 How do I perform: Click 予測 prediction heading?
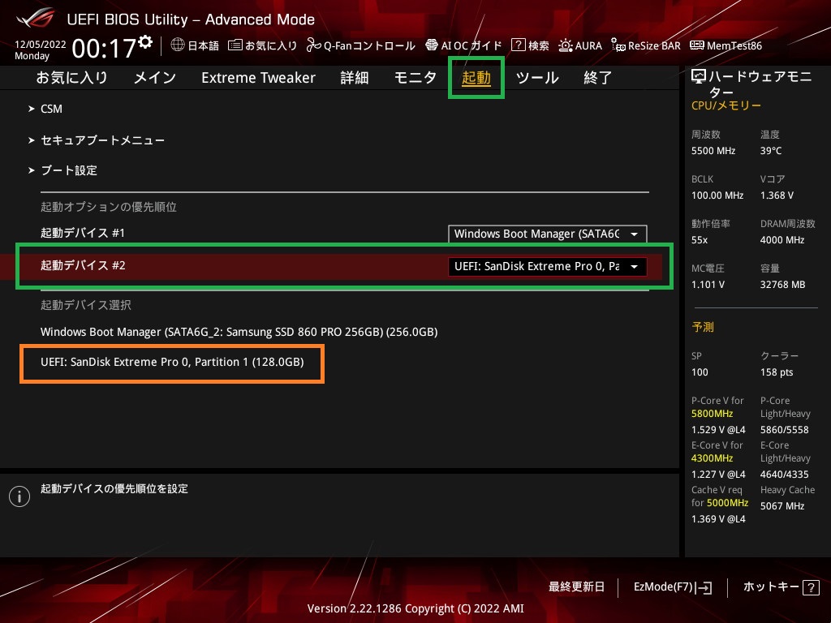(x=703, y=328)
